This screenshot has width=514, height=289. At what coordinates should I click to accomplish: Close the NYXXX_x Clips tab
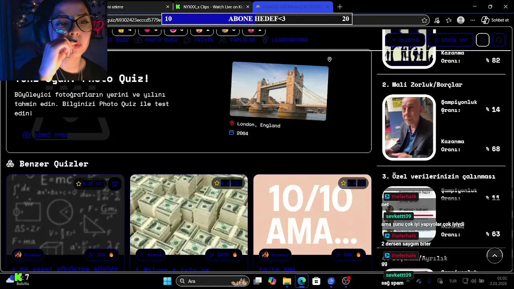coord(248,7)
